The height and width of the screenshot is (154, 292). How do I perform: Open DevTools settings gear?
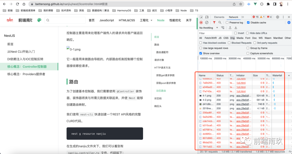(278, 17)
